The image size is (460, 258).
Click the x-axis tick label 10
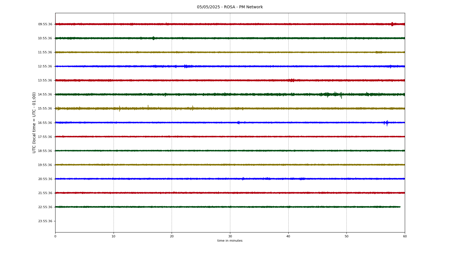(x=114, y=236)
